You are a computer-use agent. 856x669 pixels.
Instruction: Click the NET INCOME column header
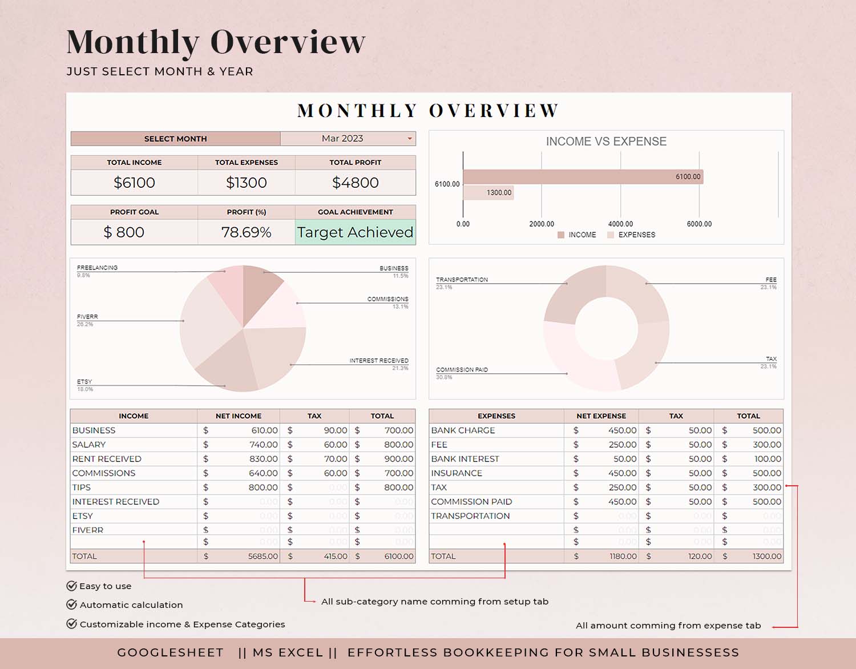tap(239, 416)
